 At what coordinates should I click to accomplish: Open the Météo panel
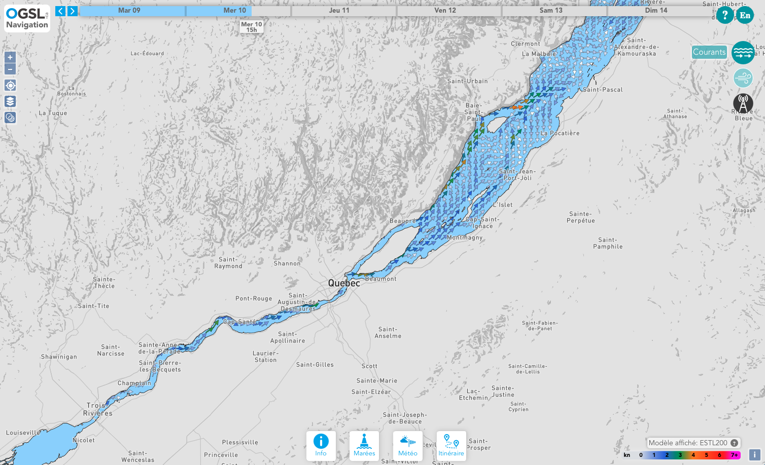click(408, 446)
